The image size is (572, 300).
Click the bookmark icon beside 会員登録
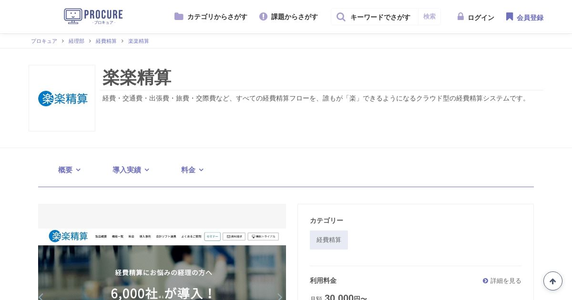[510, 17]
